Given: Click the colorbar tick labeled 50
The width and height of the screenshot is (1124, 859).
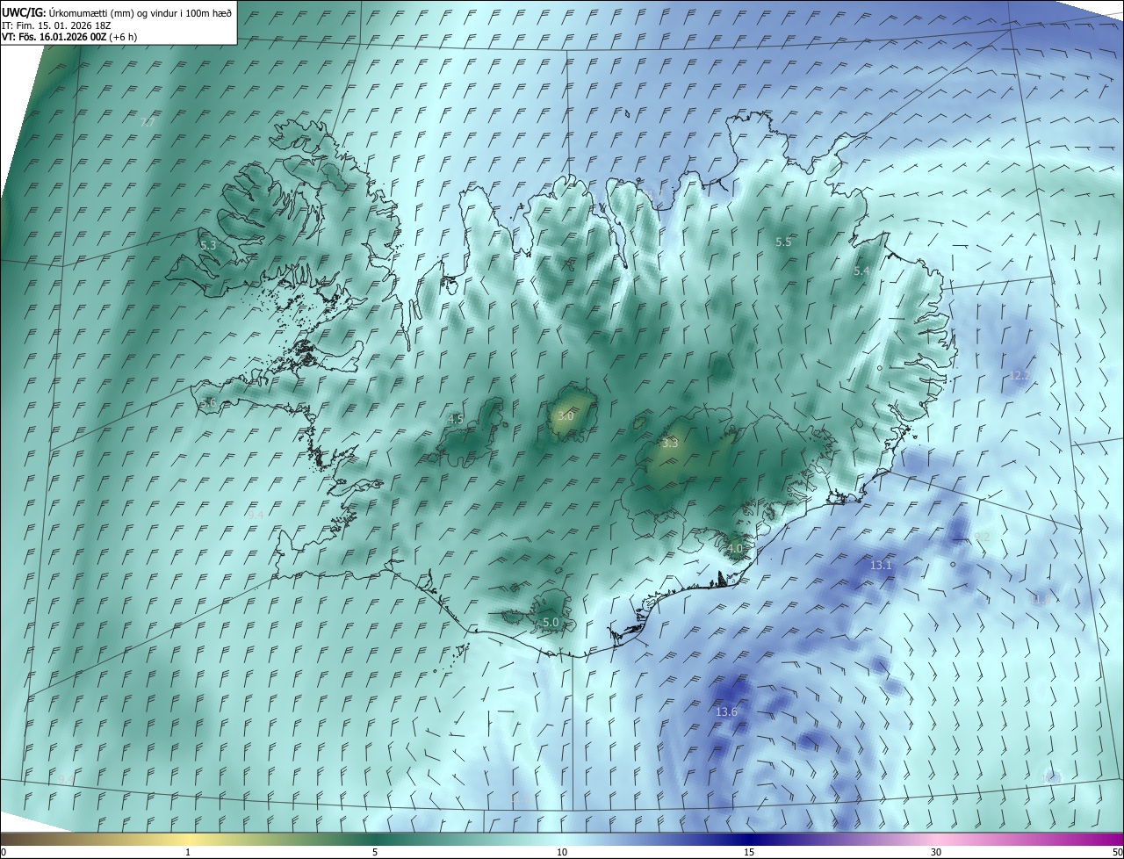Looking at the screenshot, I should [x=1117, y=852].
